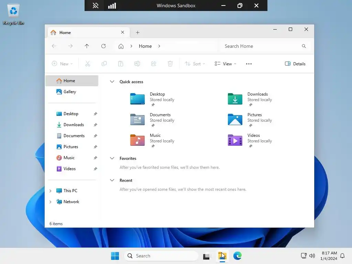Click the taskbar Search box
Image resolution: width=352 pixels, height=264 pixels.
pos(161,256)
